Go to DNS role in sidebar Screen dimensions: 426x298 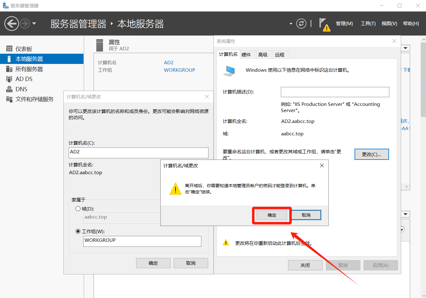21,89
